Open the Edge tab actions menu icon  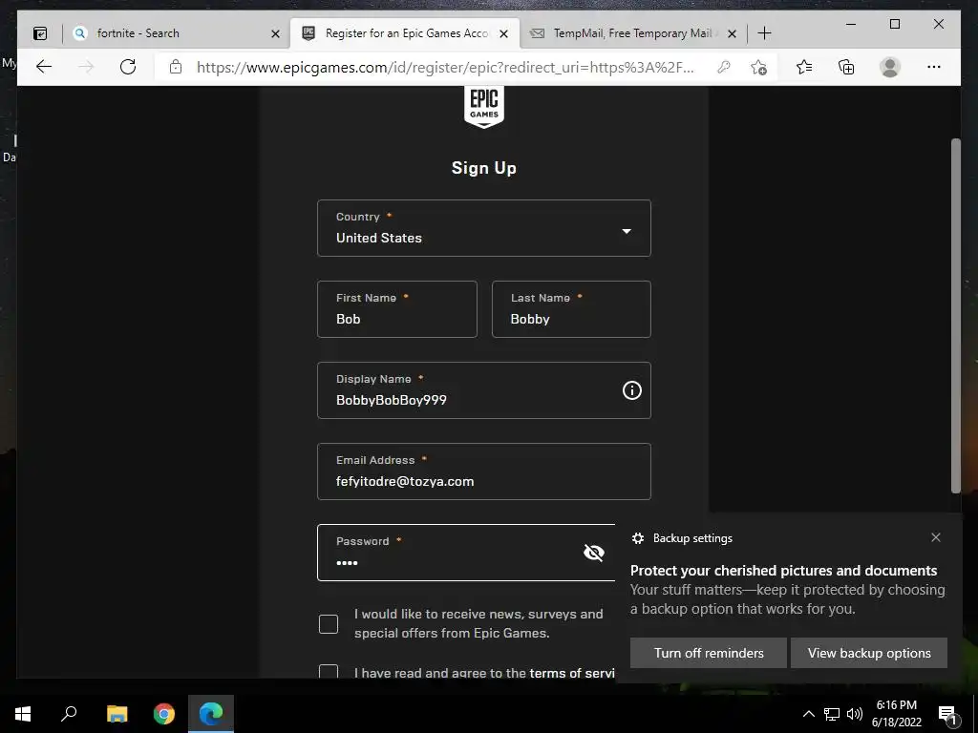40,33
